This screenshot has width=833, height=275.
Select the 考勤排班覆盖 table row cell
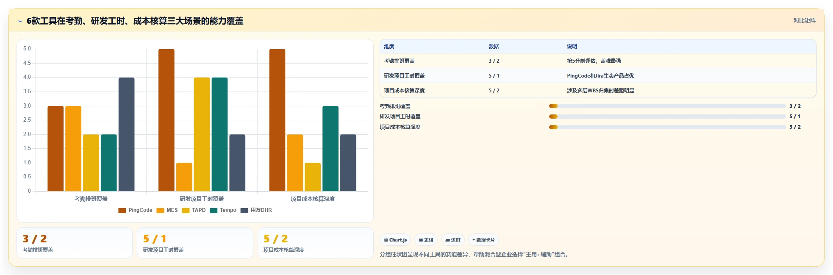(x=399, y=61)
